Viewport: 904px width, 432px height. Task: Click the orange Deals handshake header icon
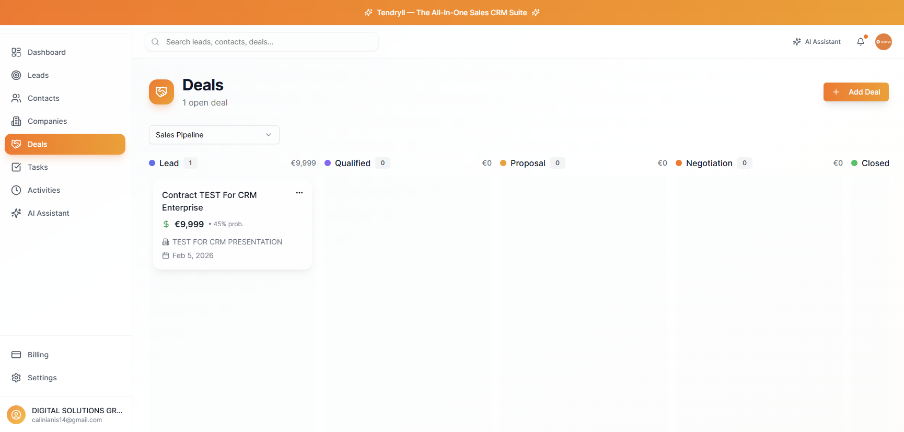click(x=161, y=92)
